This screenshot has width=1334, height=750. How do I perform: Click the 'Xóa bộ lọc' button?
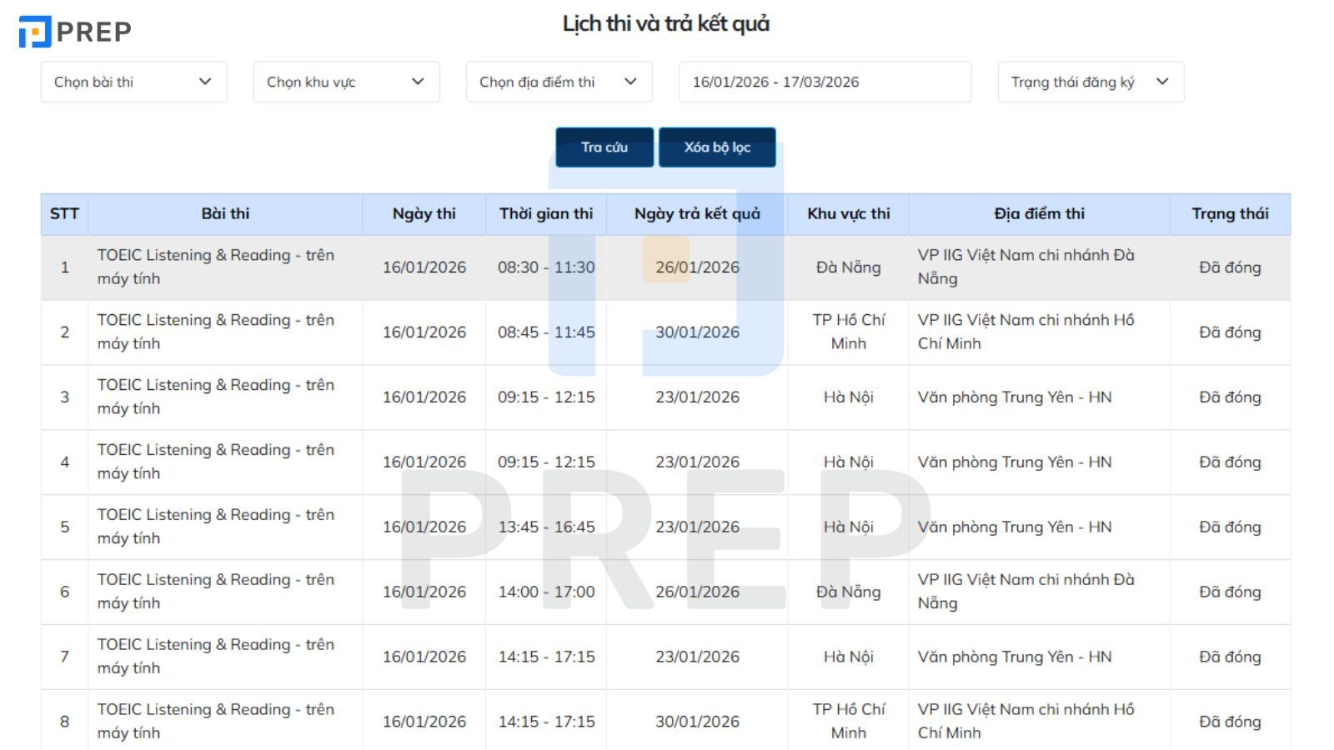pos(717,147)
